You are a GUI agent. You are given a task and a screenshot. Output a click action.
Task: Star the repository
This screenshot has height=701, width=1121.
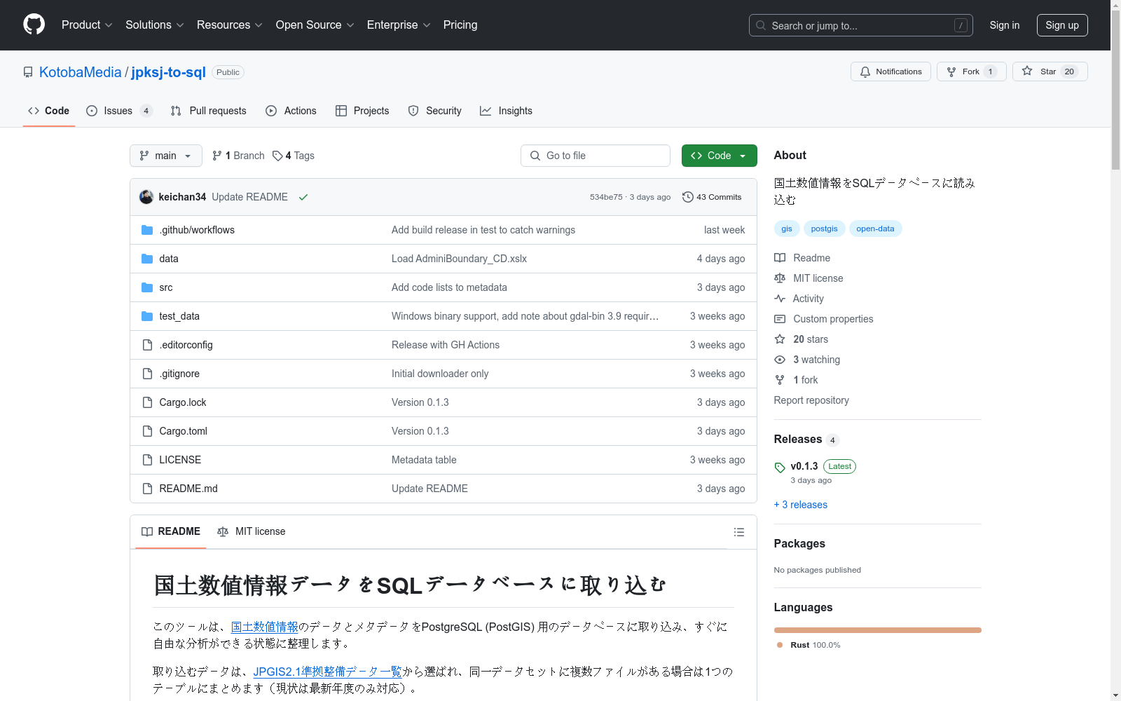tap(1050, 72)
